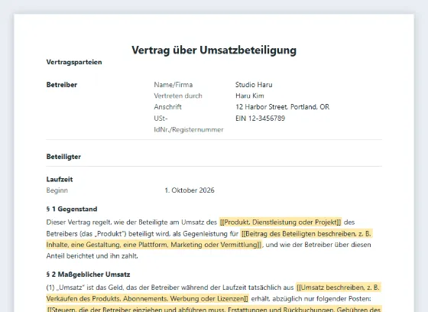Click the "Vertreten durch" label
The width and height of the screenshot is (428, 312).
pyautogui.click(x=178, y=96)
